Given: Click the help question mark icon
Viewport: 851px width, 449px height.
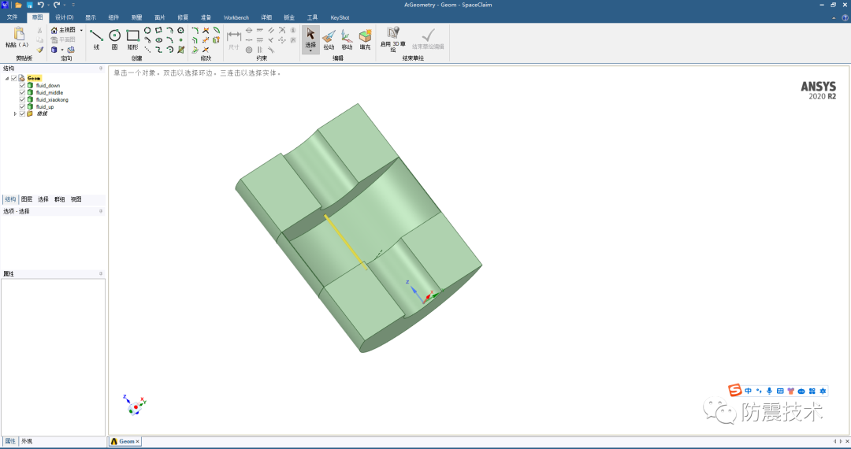Looking at the screenshot, I should tap(845, 17).
